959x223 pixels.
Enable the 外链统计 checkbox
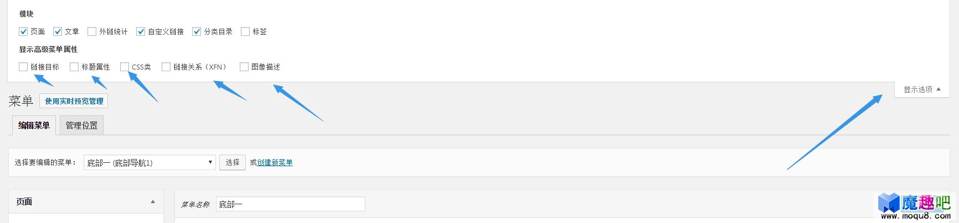pos(92,31)
